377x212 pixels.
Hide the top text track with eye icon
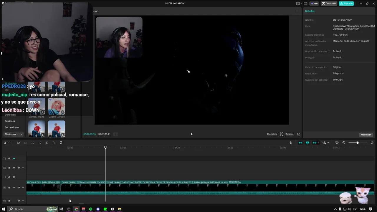pyautogui.click(x=14, y=158)
